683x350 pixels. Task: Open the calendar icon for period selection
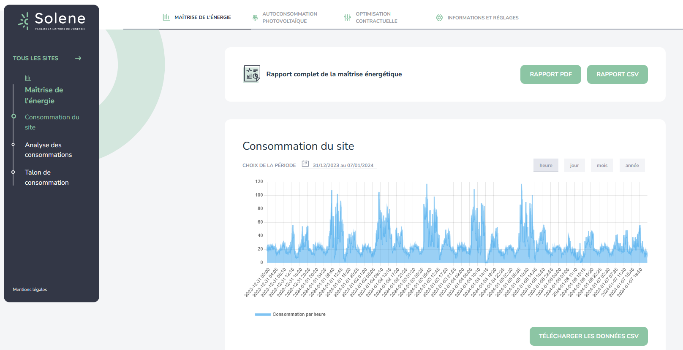click(305, 164)
